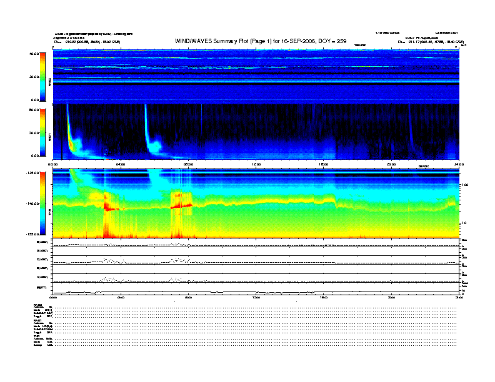
Task: Click 12:00 label on the bottom time axis
Action: (256, 297)
